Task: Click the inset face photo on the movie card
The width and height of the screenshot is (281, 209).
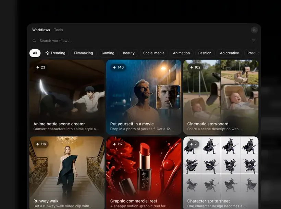Action: pyautogui.click(x=168, y=97)
